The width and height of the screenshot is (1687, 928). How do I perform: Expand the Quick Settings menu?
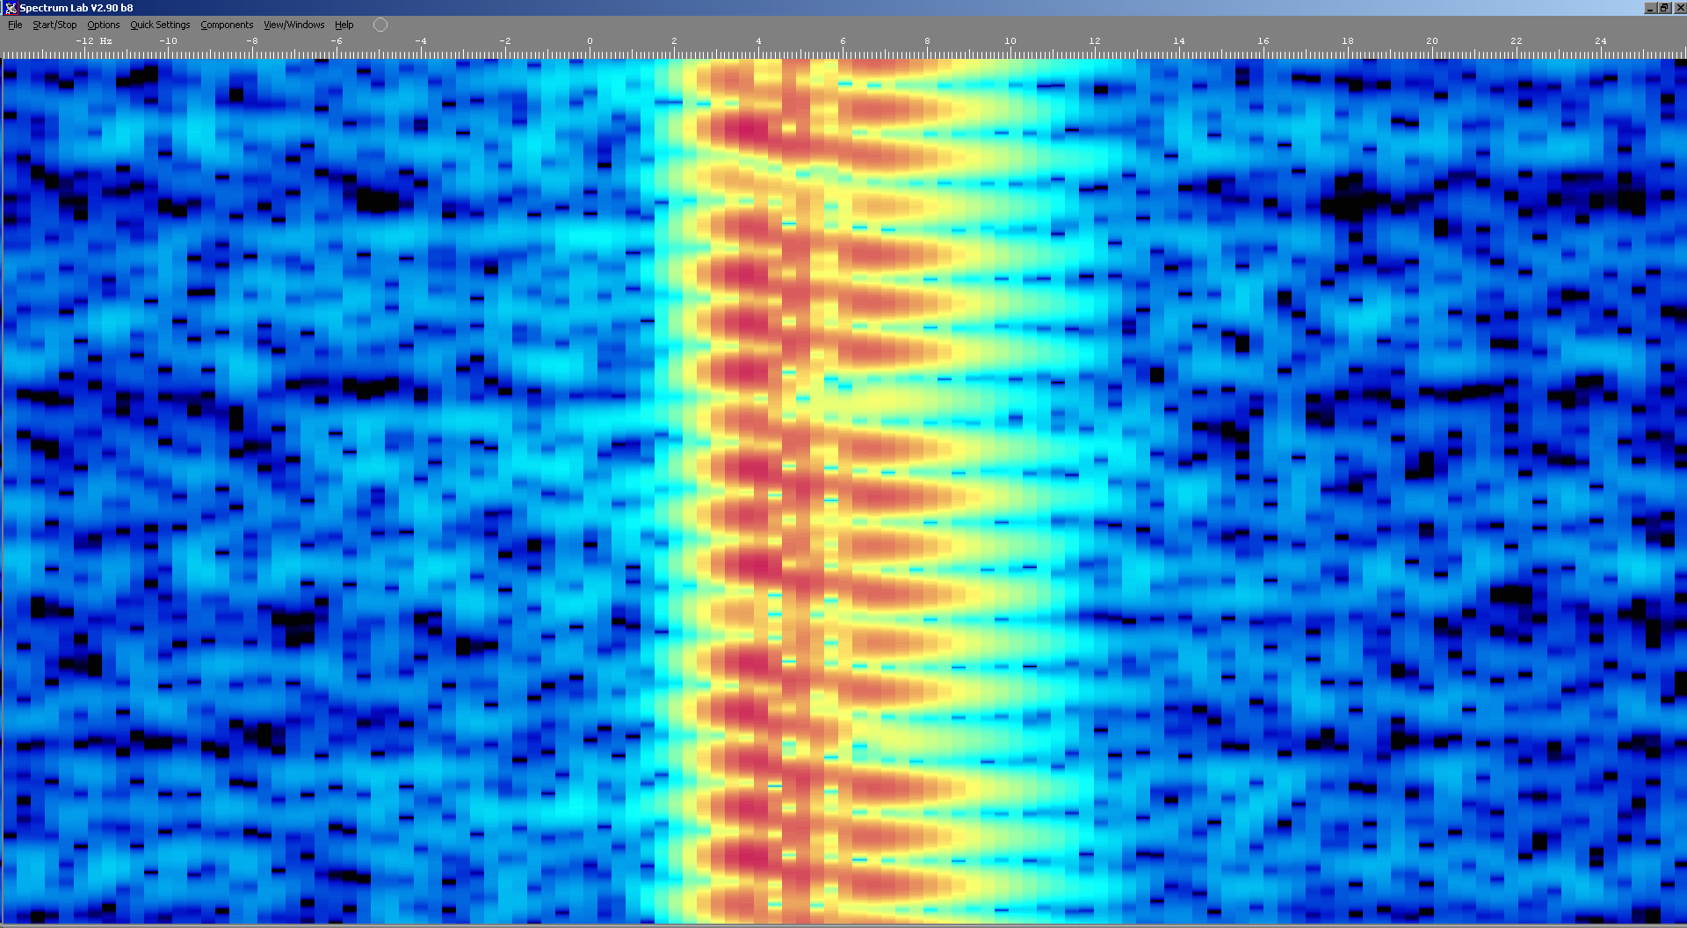pos(160,25)
